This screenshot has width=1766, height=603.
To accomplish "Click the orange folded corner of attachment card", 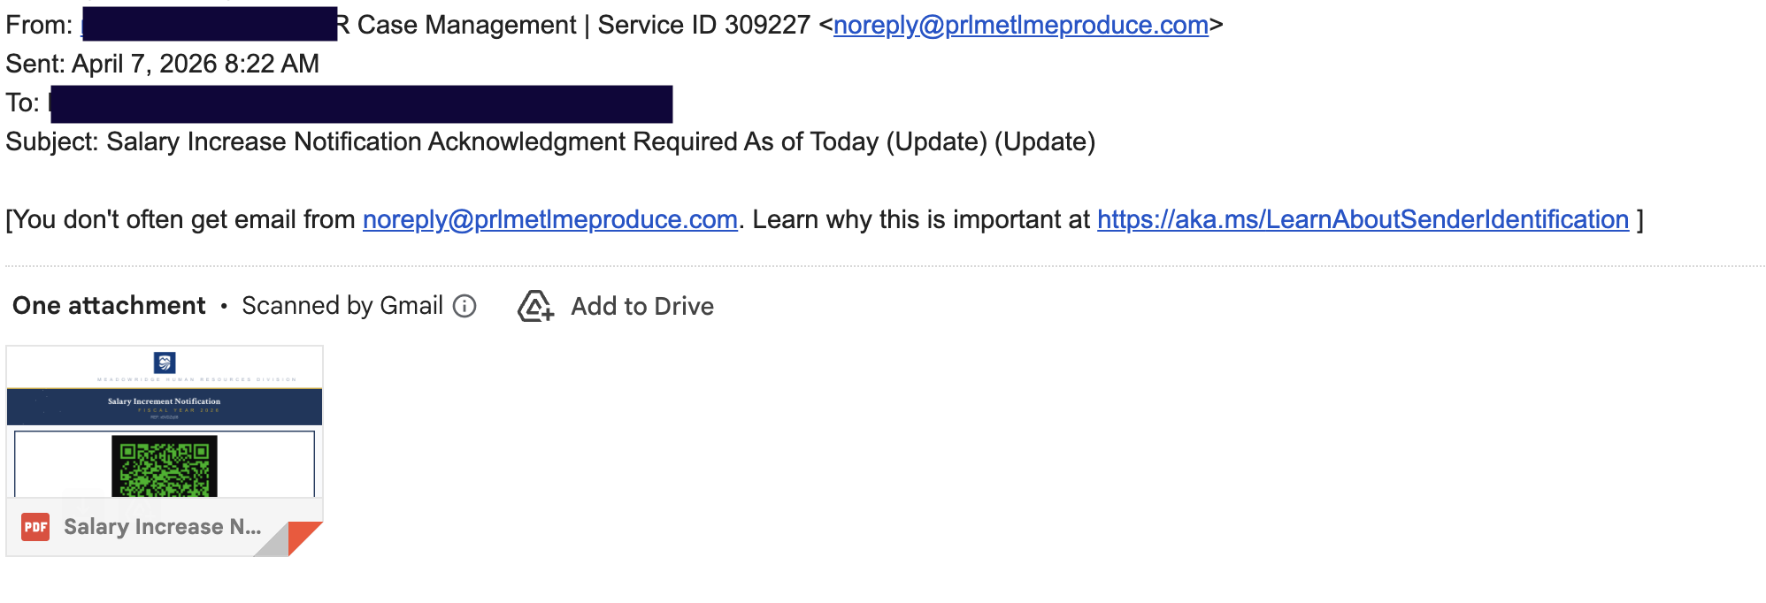I will 303,537.
